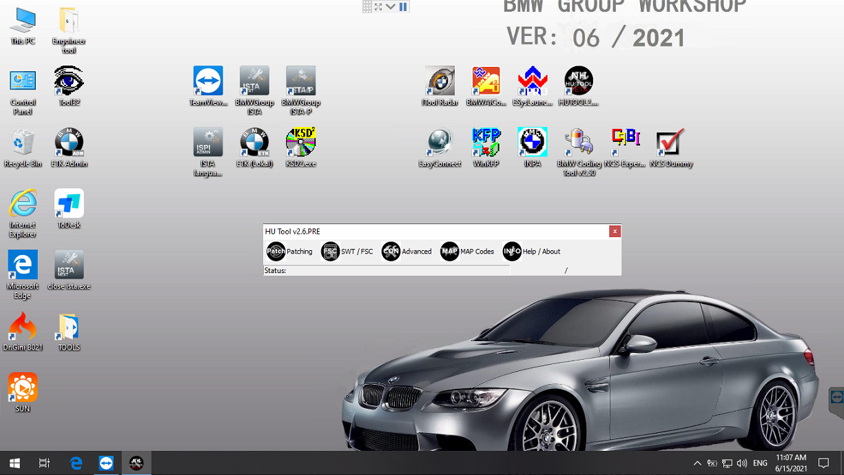Open the Windows Start menu

(x=14, y=463)
